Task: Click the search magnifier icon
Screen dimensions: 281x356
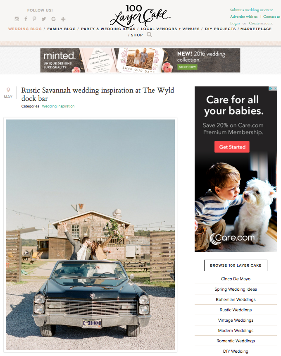Action: pos(149,35)
